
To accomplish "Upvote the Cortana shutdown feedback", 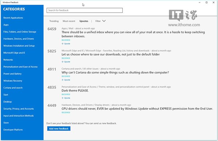I will tap(66, 80).
